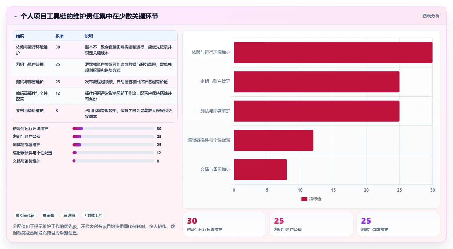Click the description starting 泄露或账户失效

(128, 67)
